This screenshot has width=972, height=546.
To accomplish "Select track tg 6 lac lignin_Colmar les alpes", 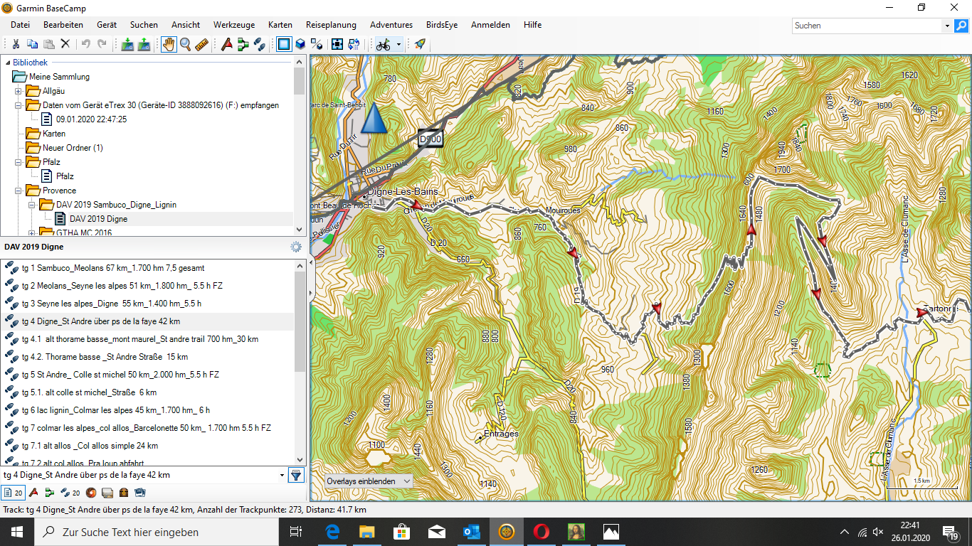I will (148, 410).
